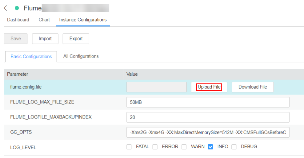304x158 pixels.
Task: Click the Download File button
Action: 252,87
